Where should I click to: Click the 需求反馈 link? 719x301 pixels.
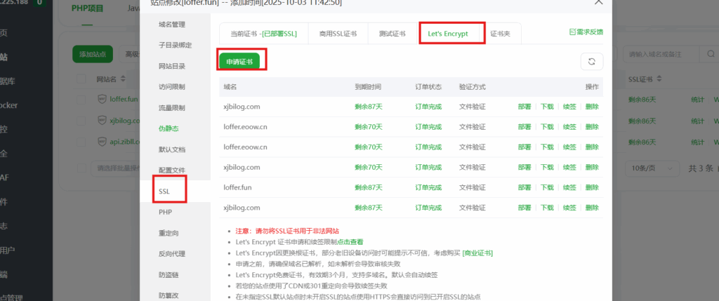(x=586, y=32)
